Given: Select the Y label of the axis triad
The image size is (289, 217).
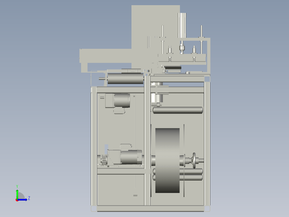Looking at the screenshot, I should pos(17,186).
